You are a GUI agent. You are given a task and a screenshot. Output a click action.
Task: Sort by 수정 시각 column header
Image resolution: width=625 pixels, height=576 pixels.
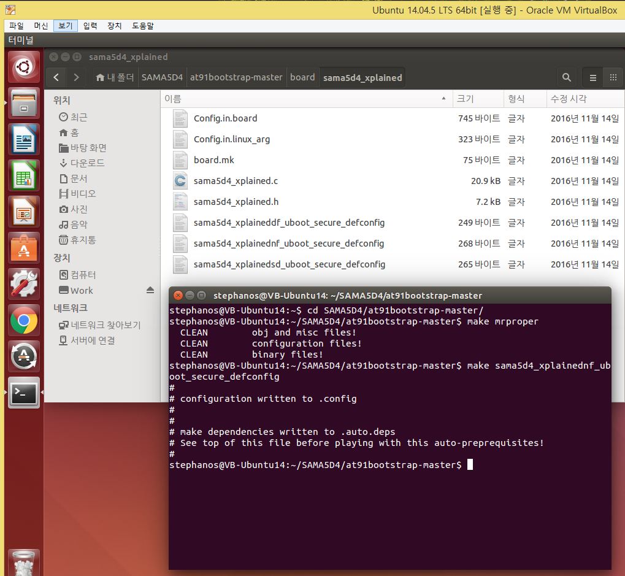coord(568,99)
